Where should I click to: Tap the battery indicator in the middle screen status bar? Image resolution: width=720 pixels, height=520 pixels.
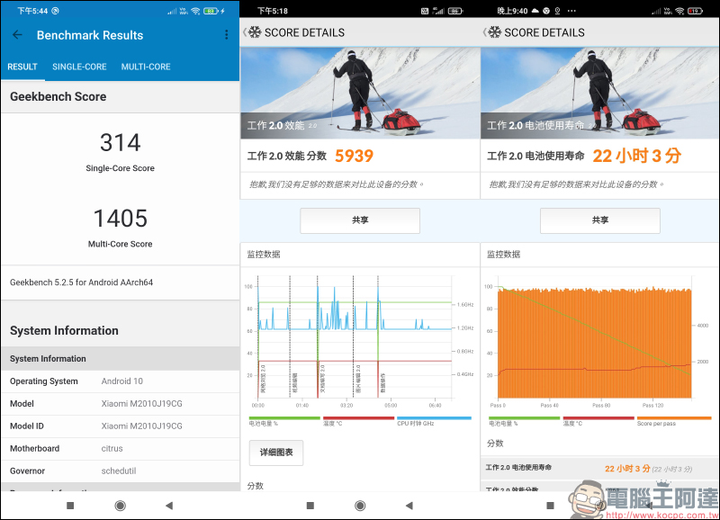(455, 11)
